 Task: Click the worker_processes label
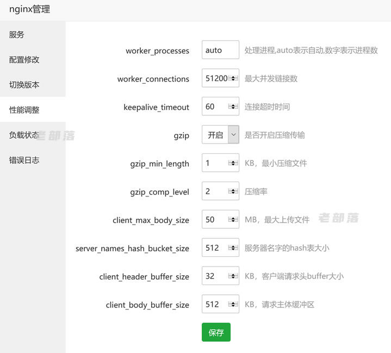[x=157, y=51]
